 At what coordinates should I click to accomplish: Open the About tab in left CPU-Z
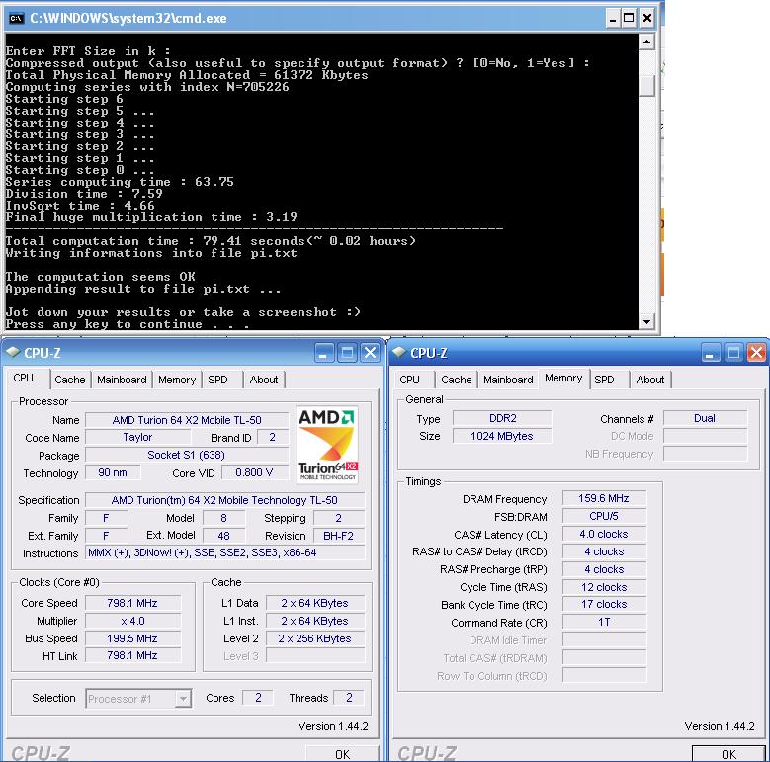tap(264, 380)
